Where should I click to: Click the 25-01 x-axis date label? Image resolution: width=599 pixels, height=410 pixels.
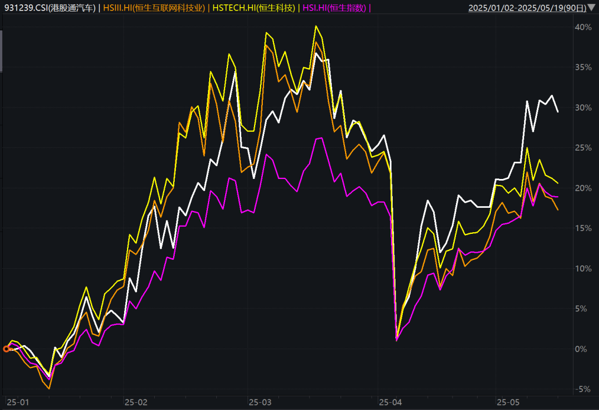(x=18, y=402)
